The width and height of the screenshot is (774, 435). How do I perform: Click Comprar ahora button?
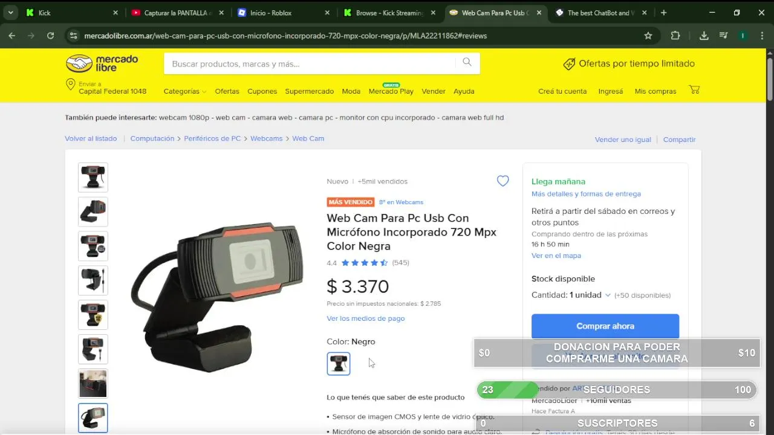(x=605, y=326)
